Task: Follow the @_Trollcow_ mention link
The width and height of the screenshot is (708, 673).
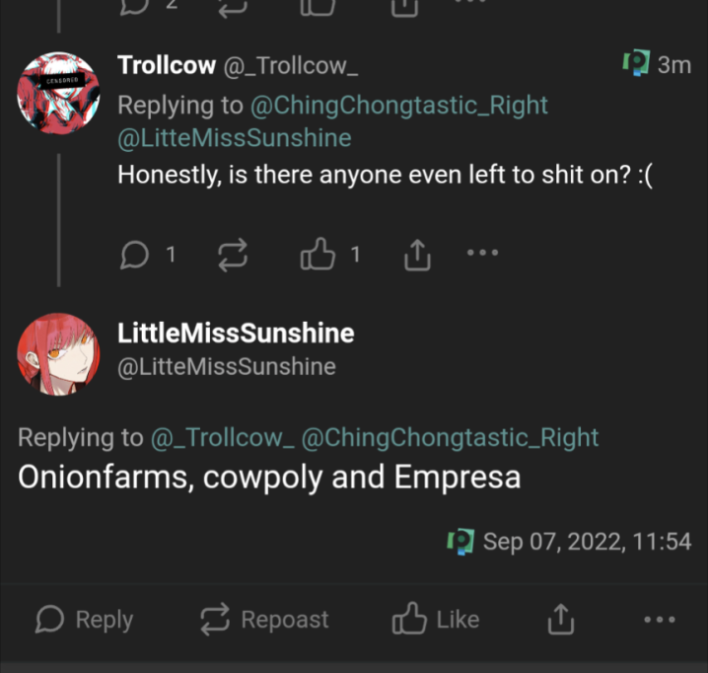Action: (223, 437)
